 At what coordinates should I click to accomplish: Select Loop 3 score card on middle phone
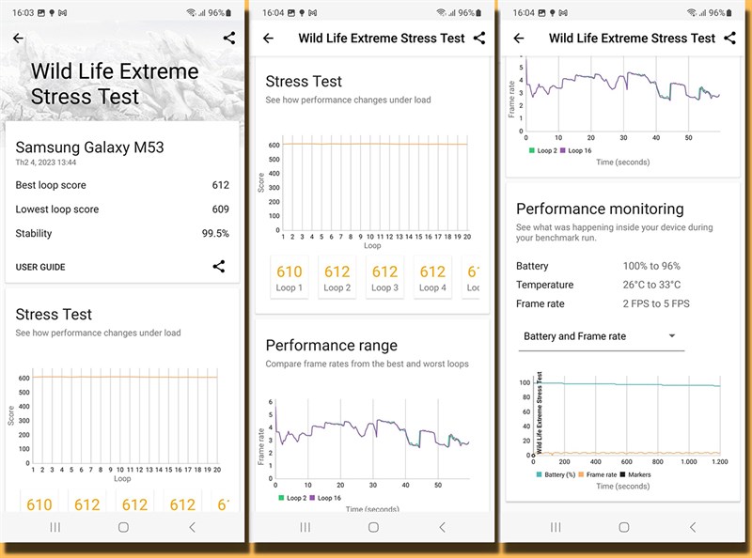pyautogui.click(x=384, y=277)
